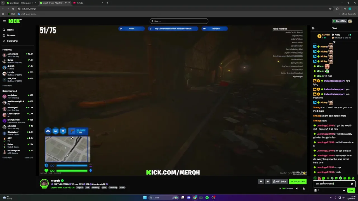Open Spotify from the taskbar
The width and height of the screenshot is (358, 201).
(207, 198)
